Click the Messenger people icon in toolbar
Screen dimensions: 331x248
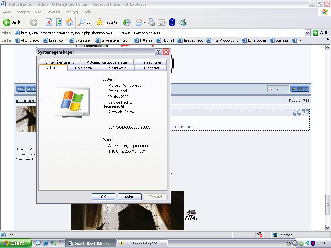pyautogui.click(x=183, y=22)
